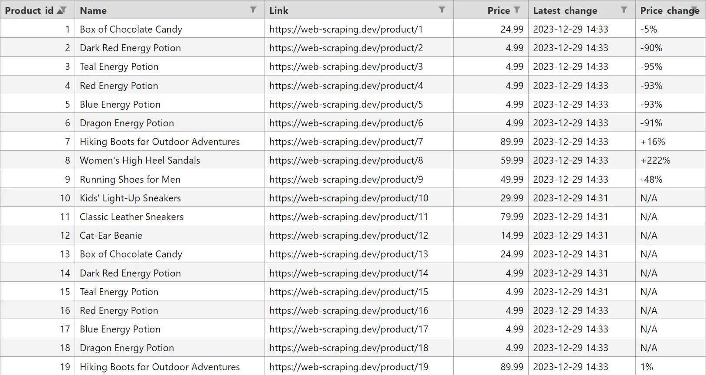Screen dimensions: 706x375
Task: Select Red Energy Potion in row 4
Action: (170, 86)
